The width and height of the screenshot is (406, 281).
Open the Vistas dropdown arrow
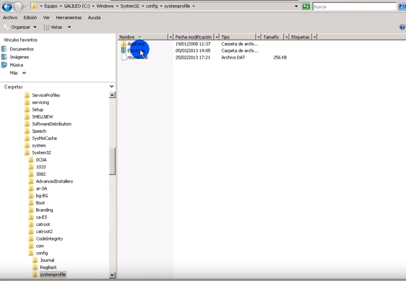pos(69,27)
